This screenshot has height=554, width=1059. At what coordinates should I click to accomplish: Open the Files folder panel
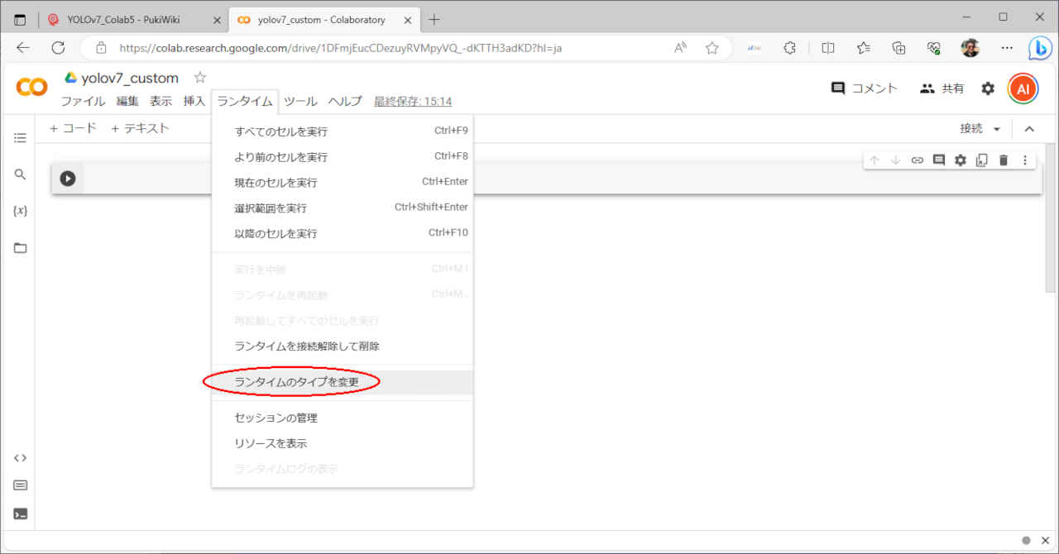click(21, 248)
